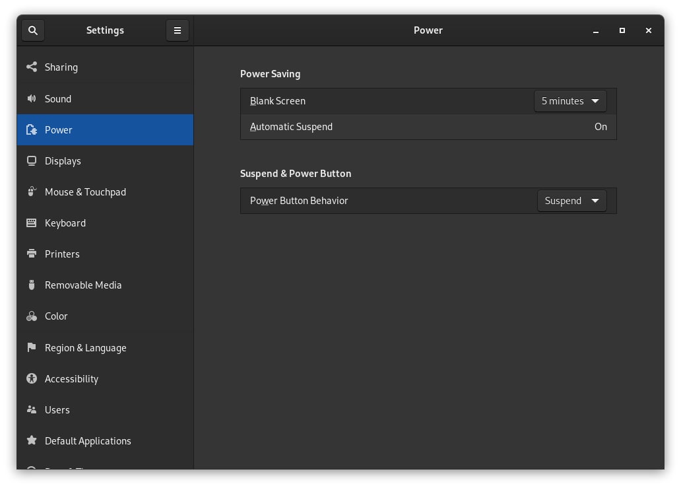Click the Mouse & Touchpad icon

point(32,192)
